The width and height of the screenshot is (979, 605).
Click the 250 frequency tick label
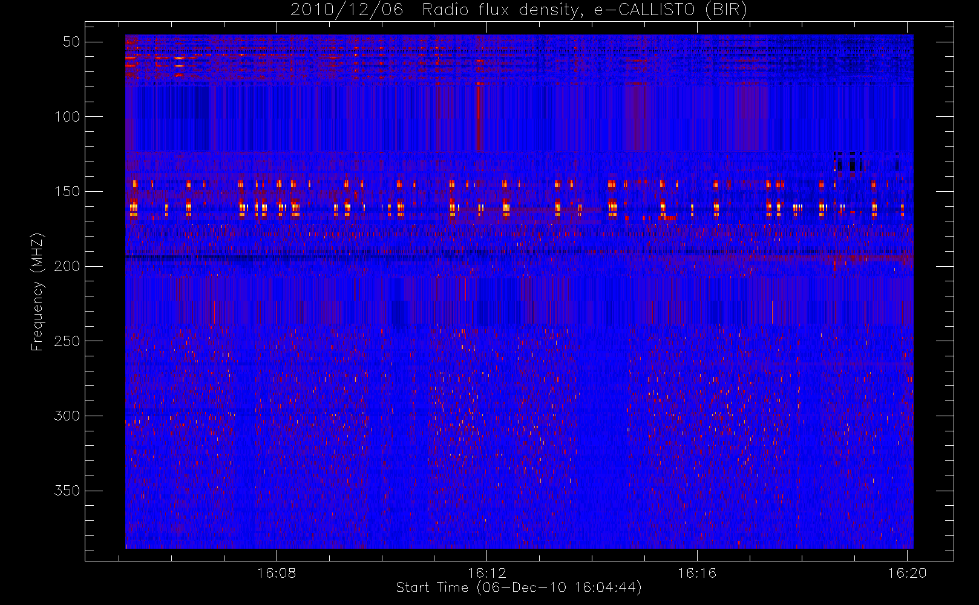point(67,341)
